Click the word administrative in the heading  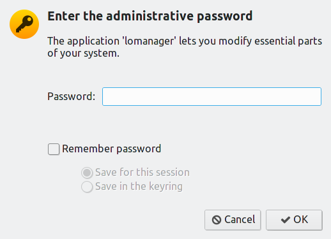150,16
